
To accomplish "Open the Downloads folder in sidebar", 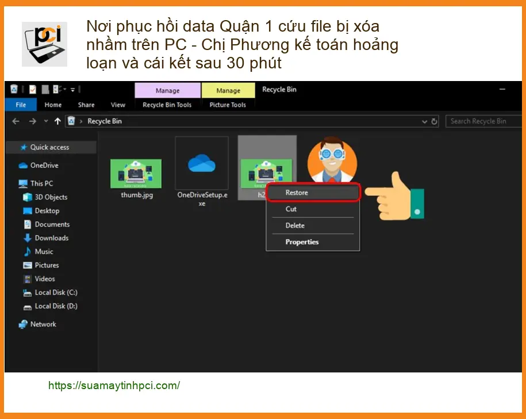I will point(52,238).
